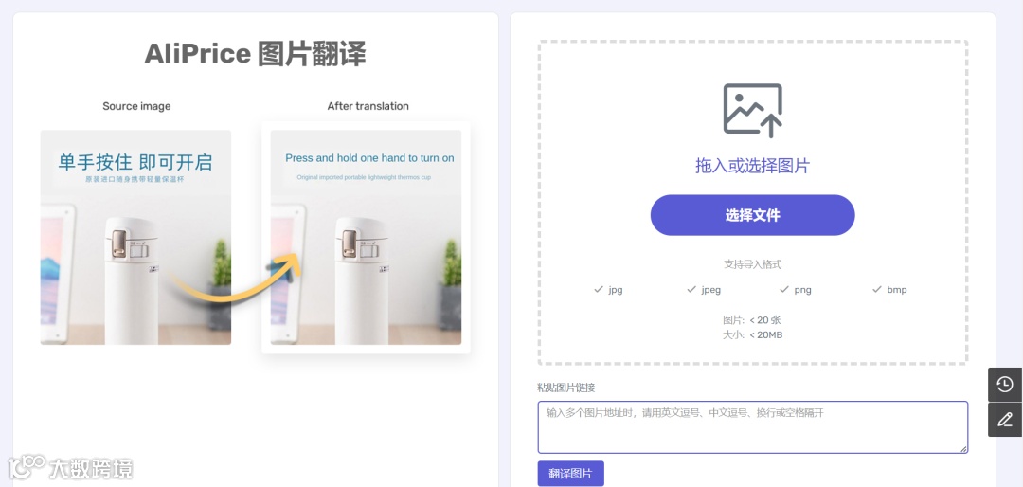This screenshot has height=487, width=1023.
Task: Click the Source image thermos thumbnail
Action: (135, 237)
